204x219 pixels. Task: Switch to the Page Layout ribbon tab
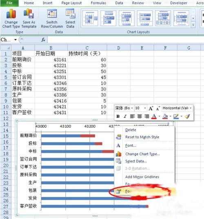click(71, 3)
